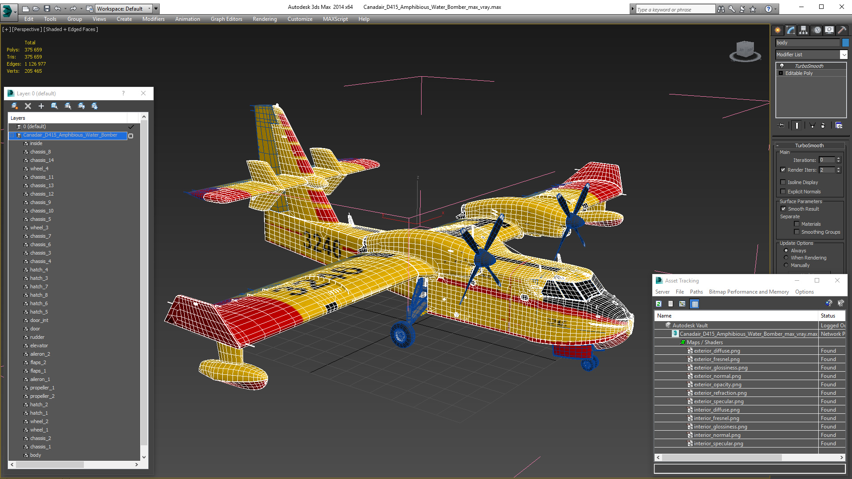Open the Motion command panel tab
Viewport: 852px width, 479px height.
point(816,30)
